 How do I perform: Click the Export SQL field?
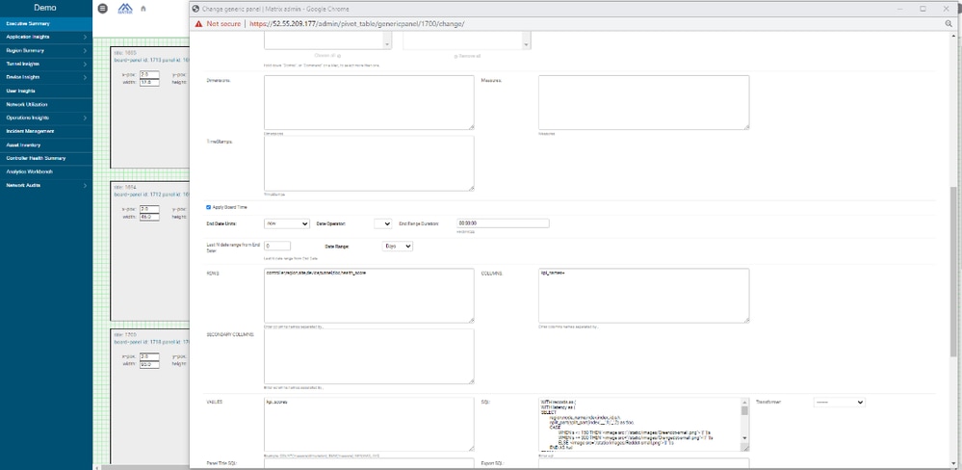(x=643, y=463)
